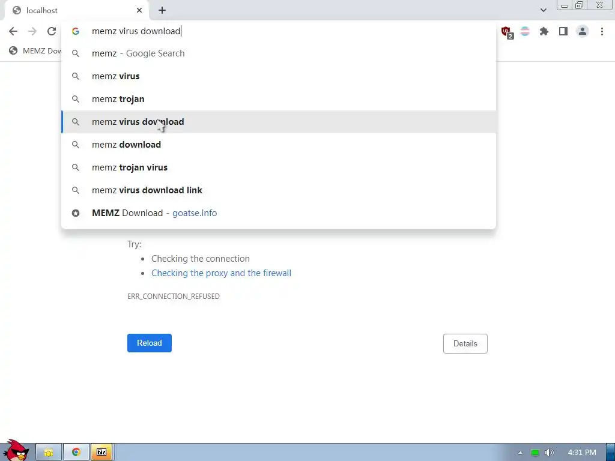Click the 'Checking the connection' text

click(x=201, y=259)
